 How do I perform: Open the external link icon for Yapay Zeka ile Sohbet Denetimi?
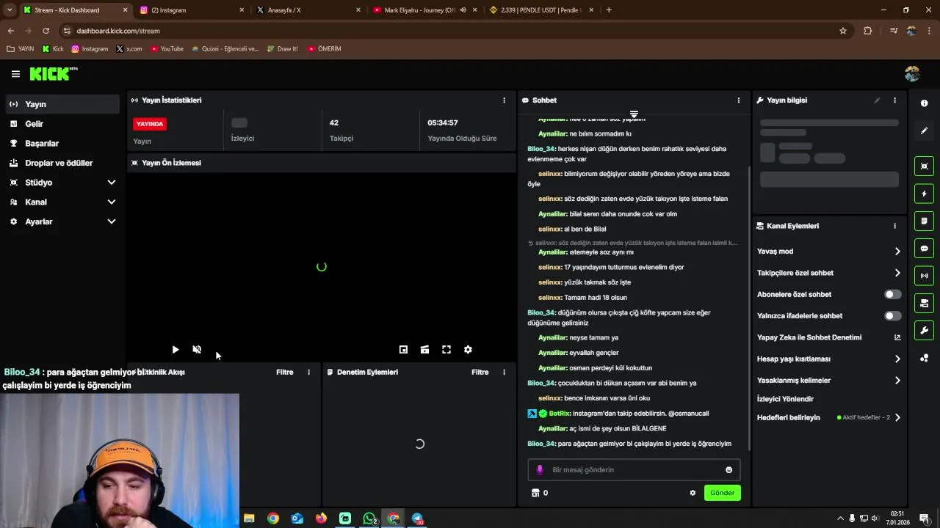(x=897, y=337)
